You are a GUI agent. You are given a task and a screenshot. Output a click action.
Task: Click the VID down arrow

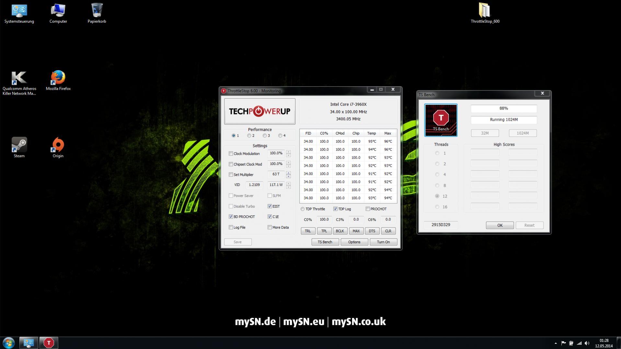pos(288,187)
